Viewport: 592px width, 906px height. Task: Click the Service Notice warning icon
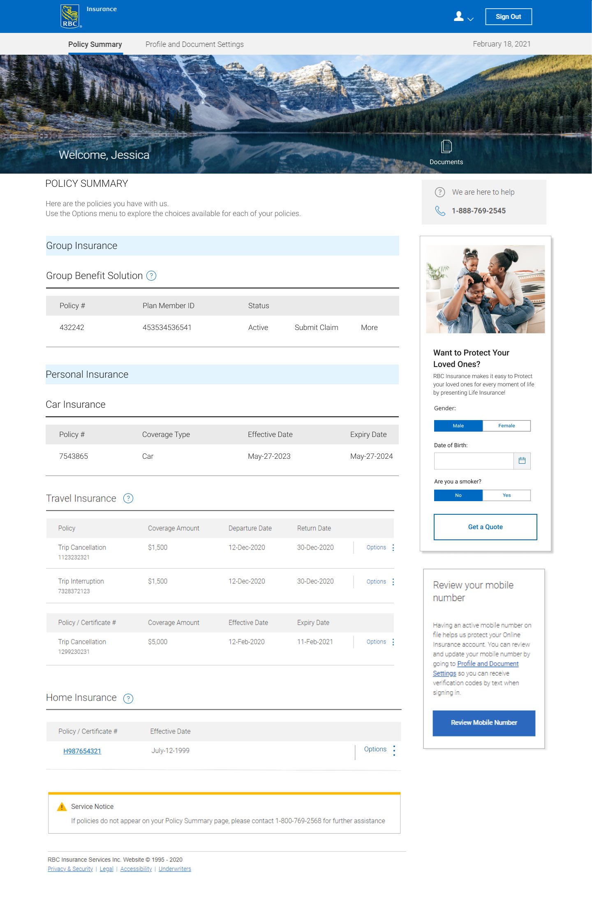tap(62, 806)
